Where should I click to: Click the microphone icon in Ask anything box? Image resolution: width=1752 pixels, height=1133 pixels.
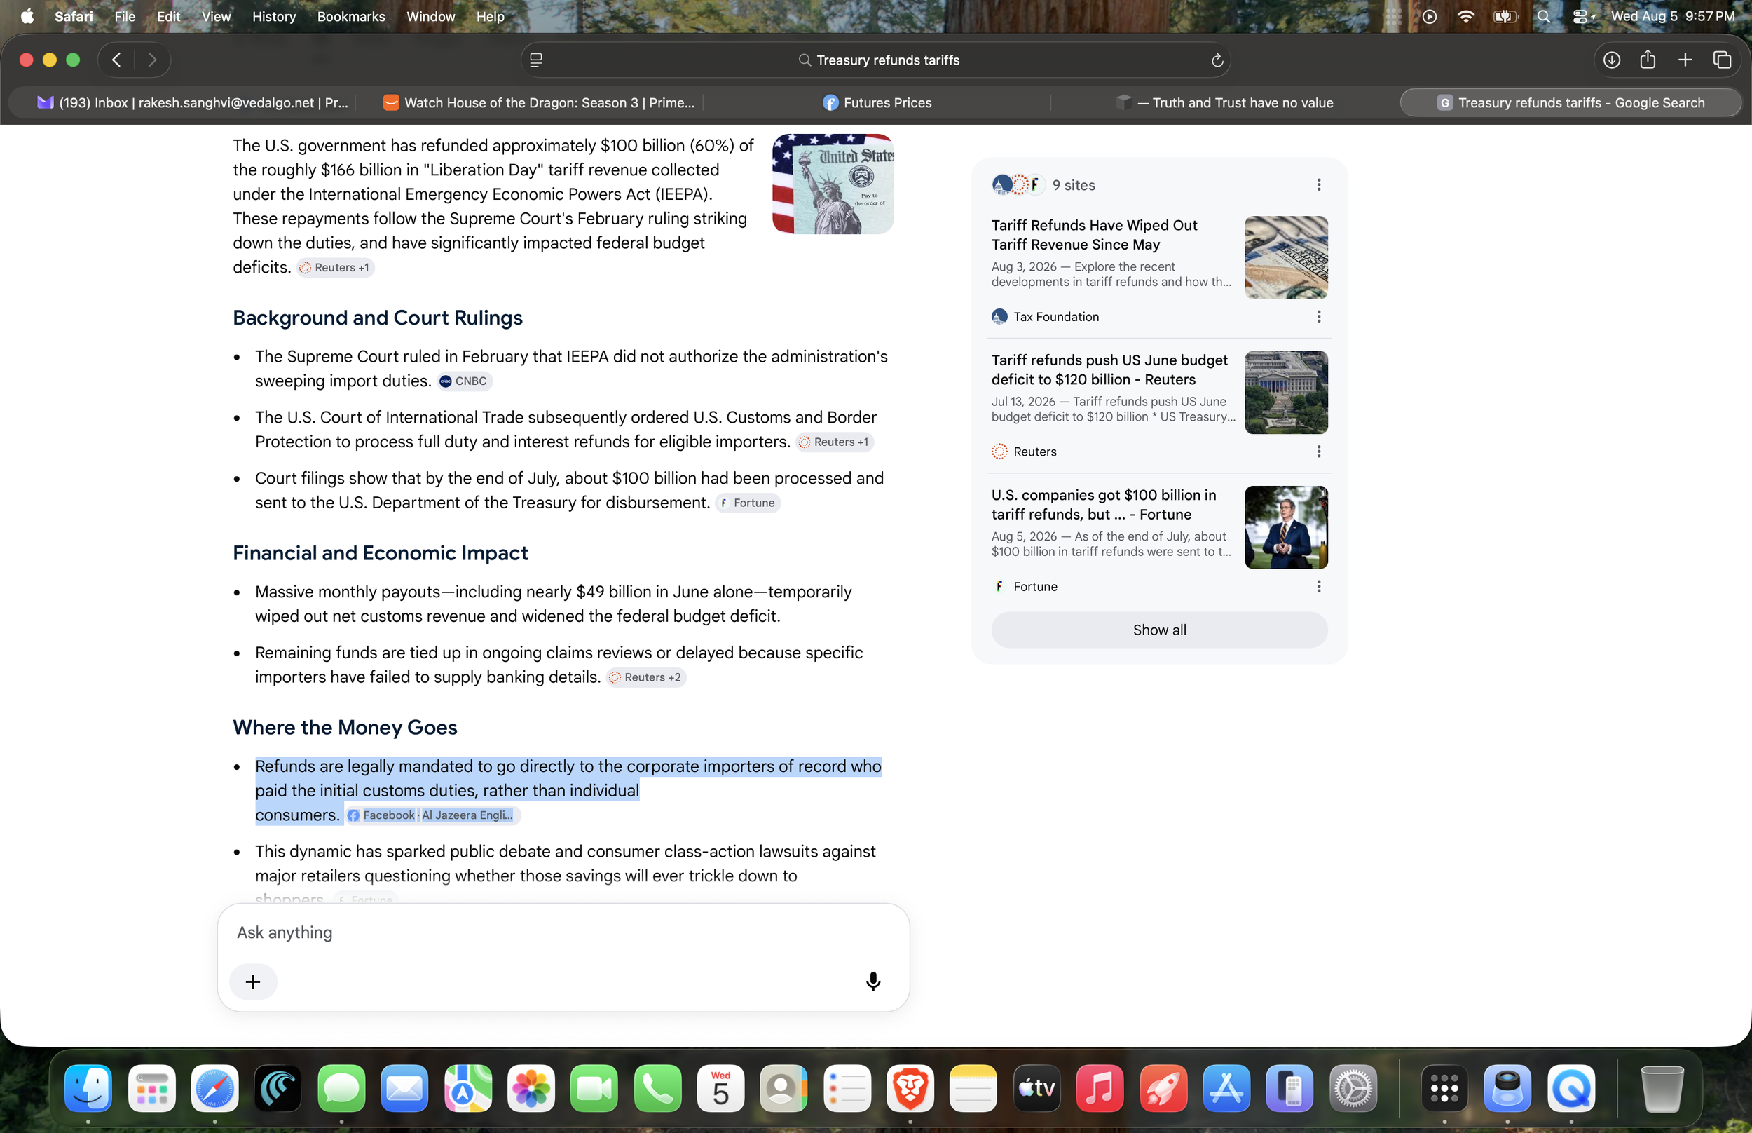(x=872, y=981)
